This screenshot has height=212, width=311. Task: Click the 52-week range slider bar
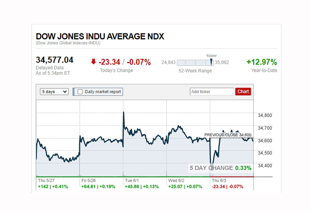[x=195, y=62]
